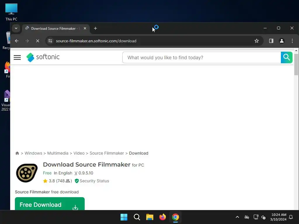Click the network tray icon
Viewport: 299px width, 224px height.
pos(256,217)
